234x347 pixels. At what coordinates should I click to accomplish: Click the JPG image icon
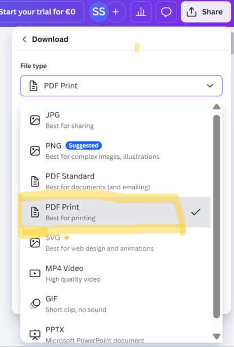tap(35, 120)
